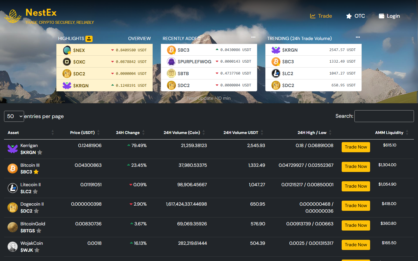Click $KRGN trending volume 2547.57 USDT
The width and height of the screenshot is (418, 261).
click(343, 50)
